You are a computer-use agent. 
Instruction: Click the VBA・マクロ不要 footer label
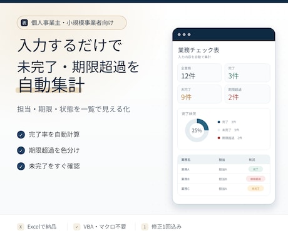click(x=105, y=227)
